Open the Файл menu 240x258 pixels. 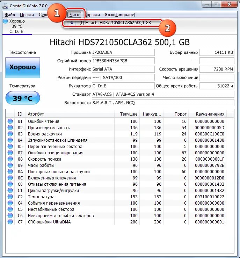pos(10,15)
